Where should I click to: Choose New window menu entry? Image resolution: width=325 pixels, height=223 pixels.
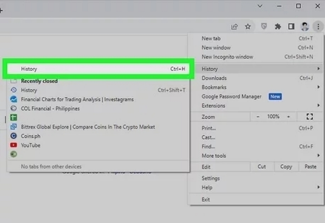[x=256, y=47]
